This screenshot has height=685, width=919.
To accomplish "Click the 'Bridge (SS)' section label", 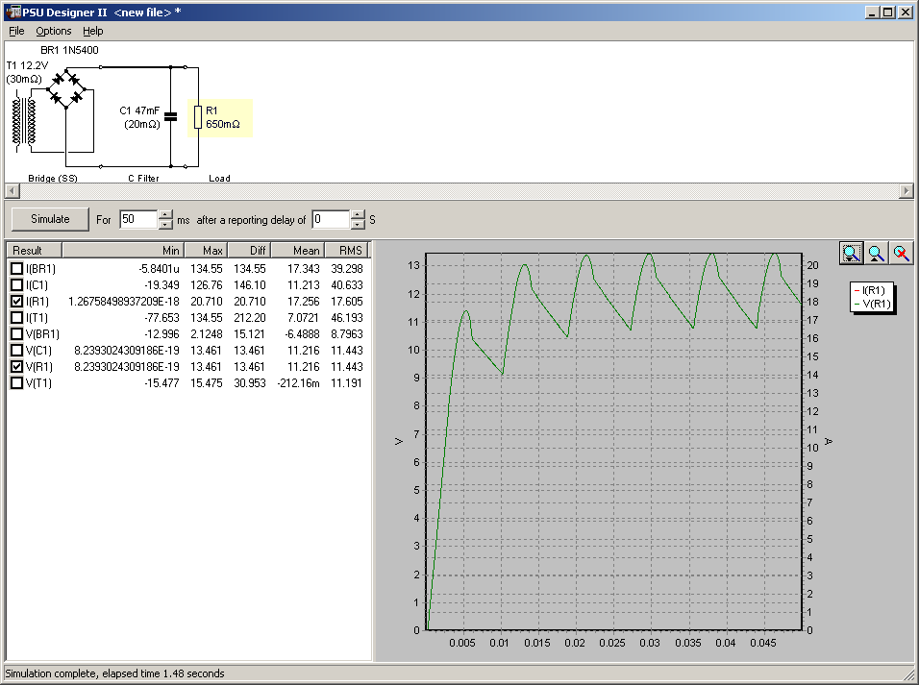I will point(53,178).
